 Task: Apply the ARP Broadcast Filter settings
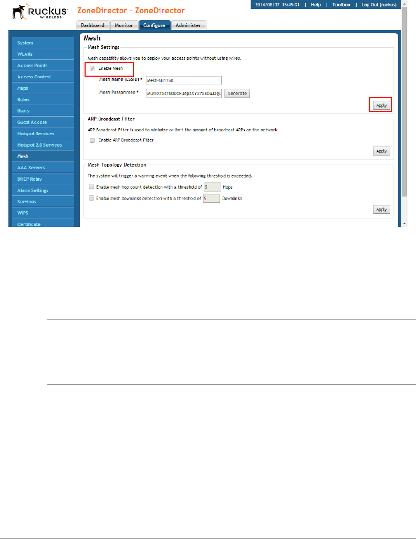pyautogui.click(x=381, y=151)
